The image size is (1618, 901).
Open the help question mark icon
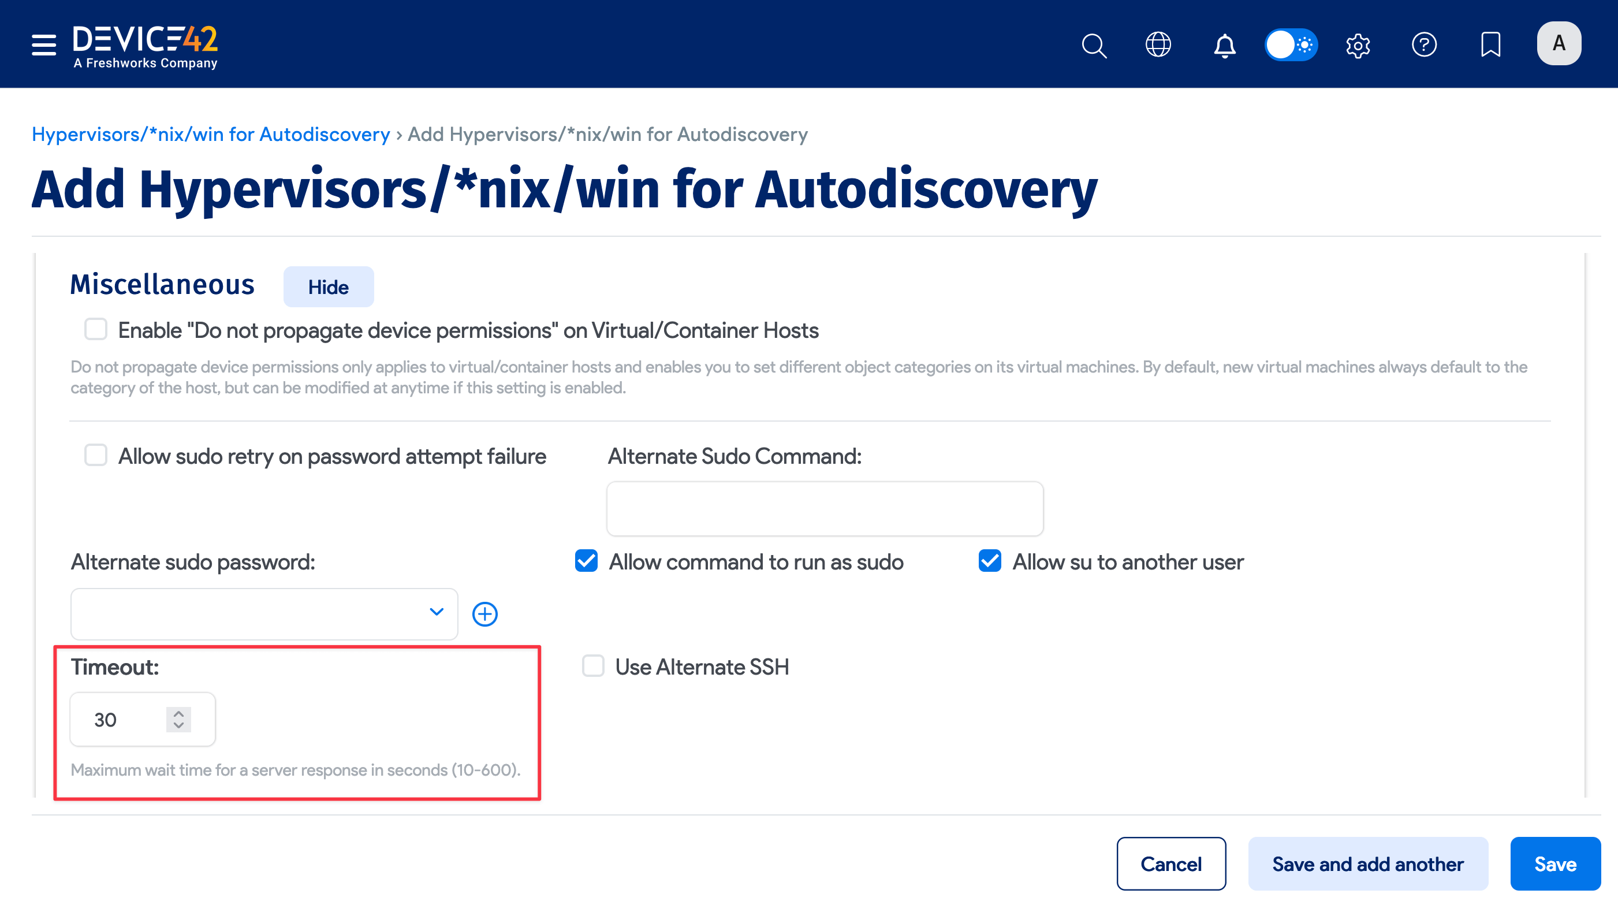1424,44
